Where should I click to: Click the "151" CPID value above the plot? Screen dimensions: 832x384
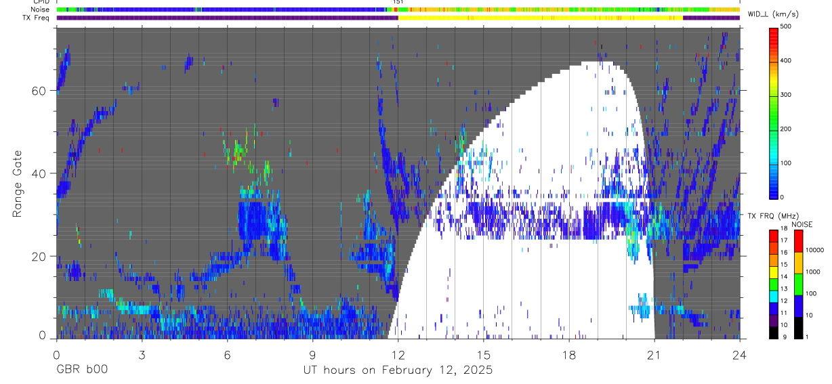[x=398, y=2]
